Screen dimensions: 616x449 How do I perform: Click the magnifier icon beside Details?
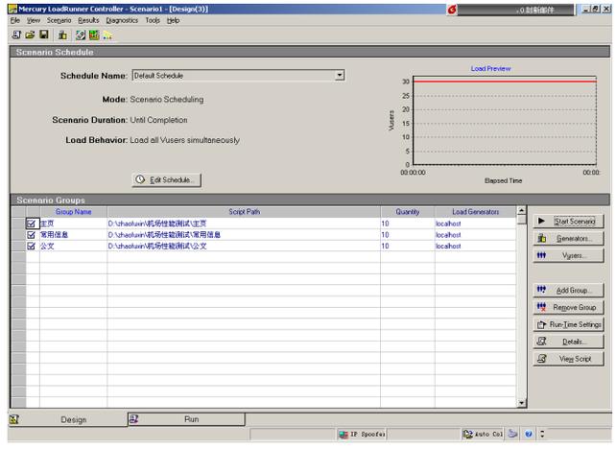pos(542,342)
